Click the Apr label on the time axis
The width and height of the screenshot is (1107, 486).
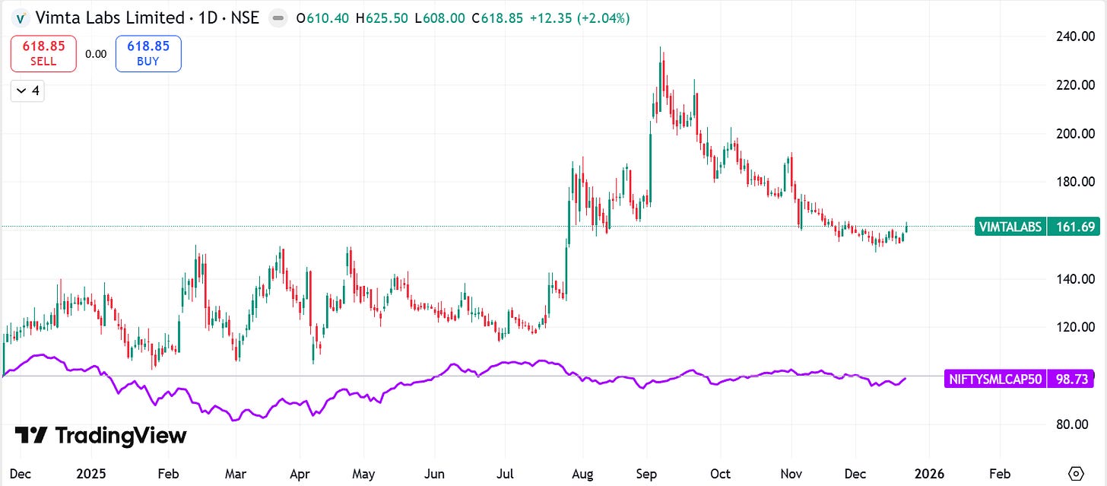300,474
